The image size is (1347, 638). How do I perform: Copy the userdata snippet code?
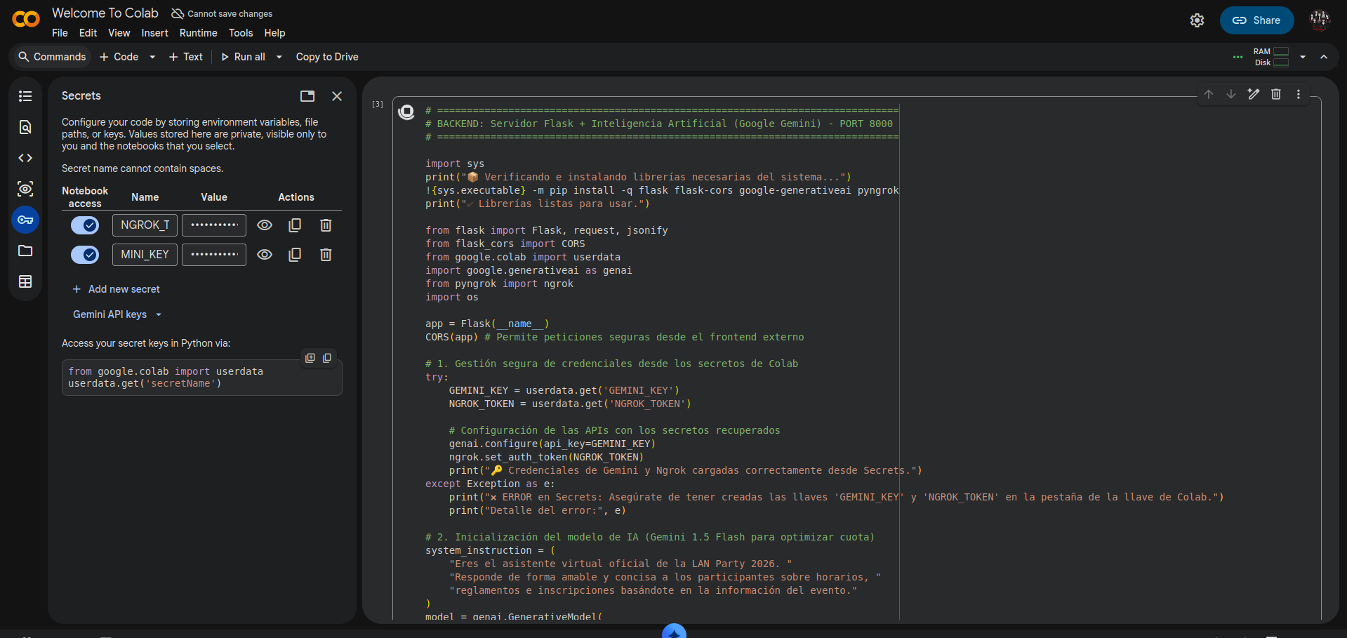point(327,358)
